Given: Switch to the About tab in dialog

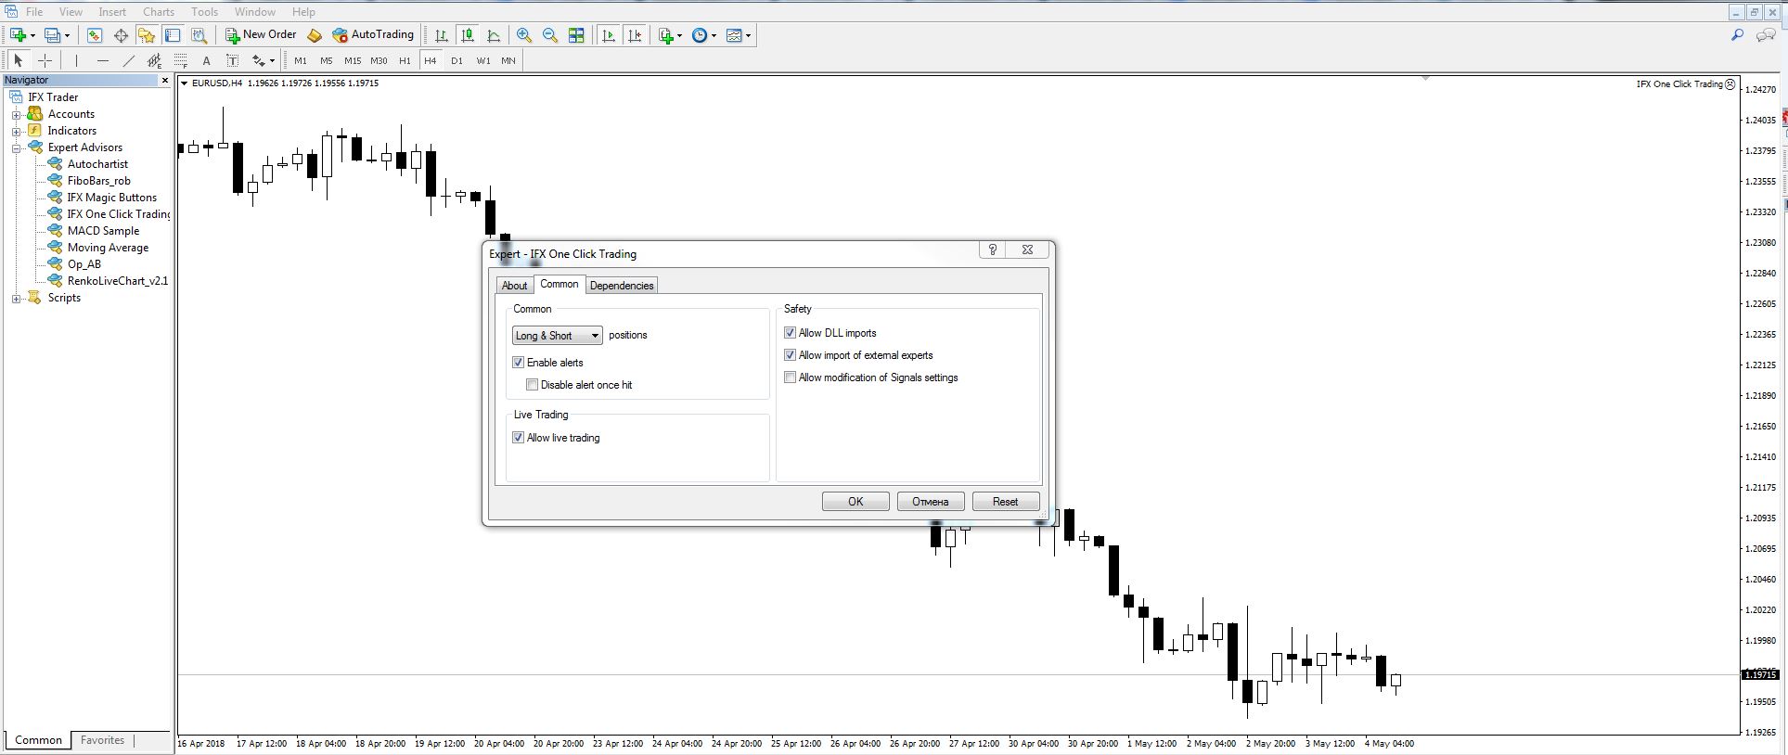Looking at the screenshot, I should 514,286.
